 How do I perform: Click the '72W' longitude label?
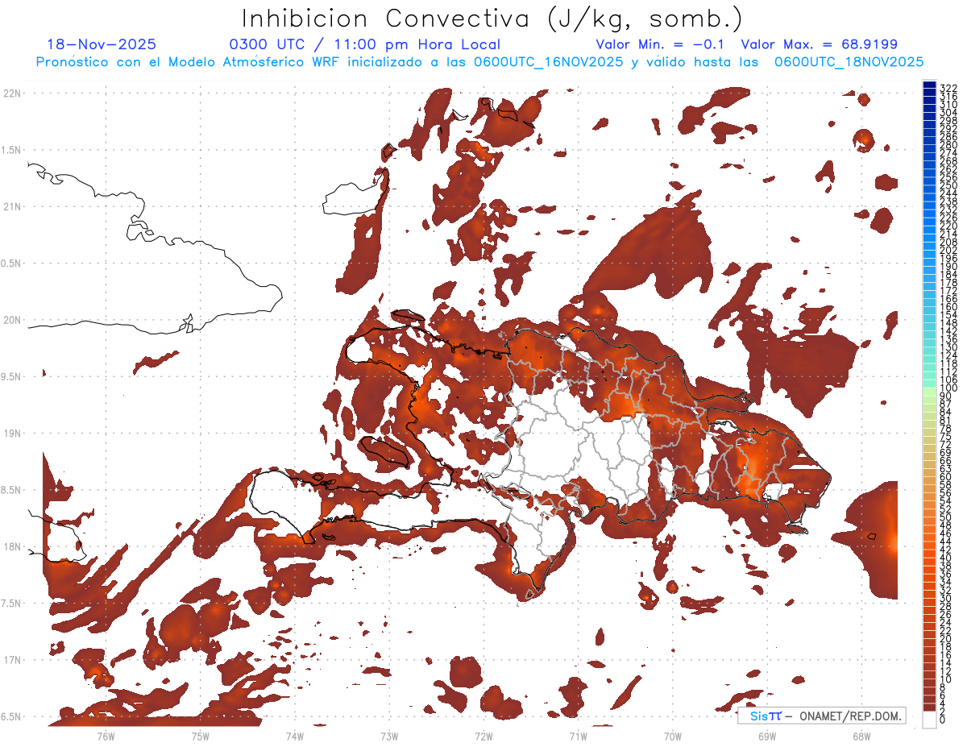tap(483, 736)
